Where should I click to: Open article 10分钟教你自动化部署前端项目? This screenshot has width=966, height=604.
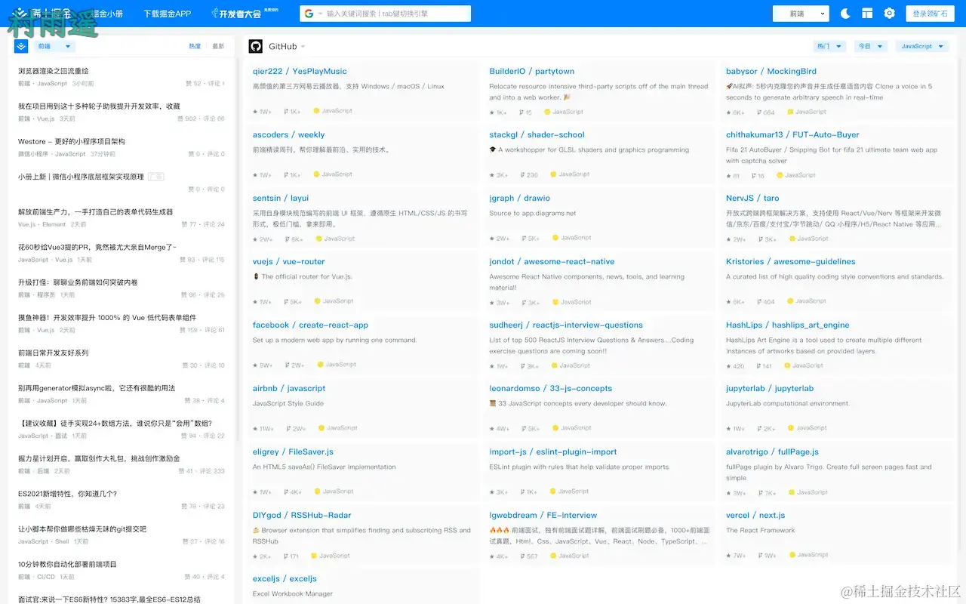(x=67, y=564)
